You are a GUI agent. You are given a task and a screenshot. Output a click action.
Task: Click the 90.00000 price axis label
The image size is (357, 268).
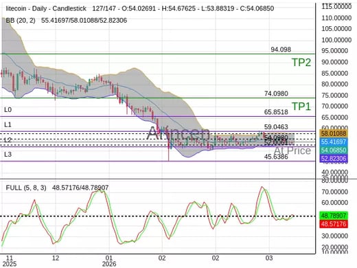click(335, 62)
